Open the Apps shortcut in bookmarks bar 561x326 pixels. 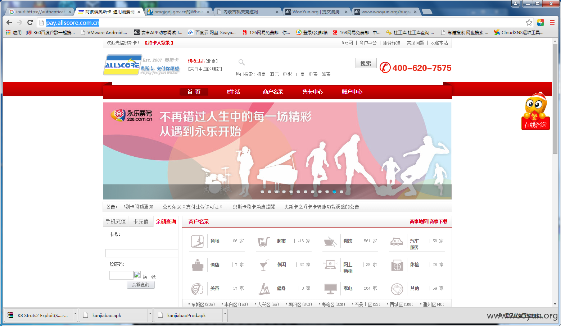14,32
